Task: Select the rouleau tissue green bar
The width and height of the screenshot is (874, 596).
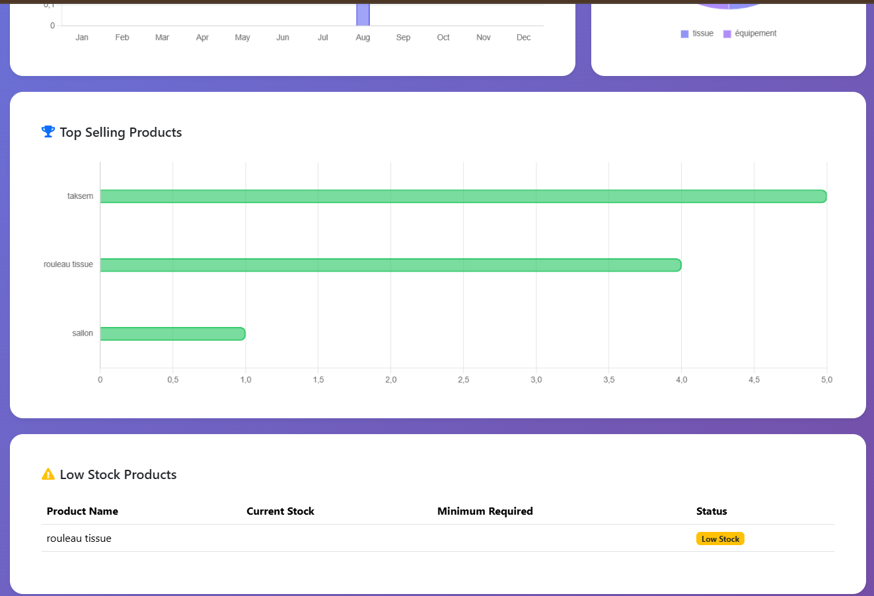Action: [x=390, y=265]
